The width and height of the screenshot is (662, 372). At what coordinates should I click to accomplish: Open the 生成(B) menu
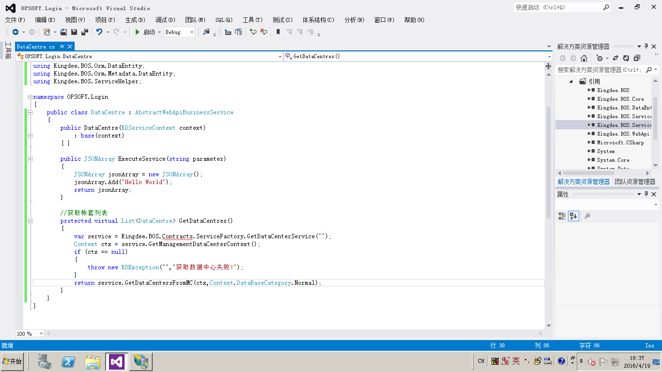pyautogui.click(x=135, y=20)
